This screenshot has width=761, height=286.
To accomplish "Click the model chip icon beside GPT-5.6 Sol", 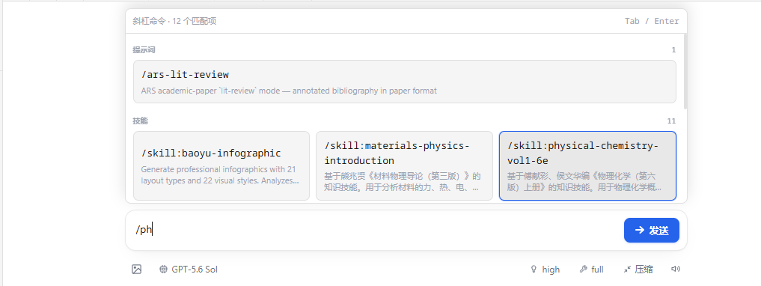I will click(164, 269).
